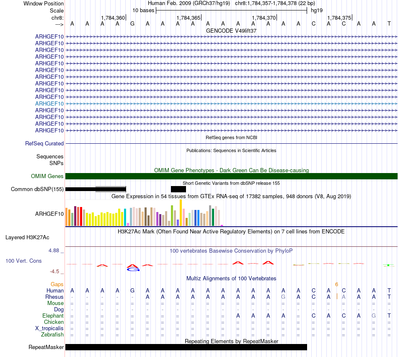Click the chr8:1,784,357-1,784,378 (22 bp) position text
The image size is (398, 357).
275,3
